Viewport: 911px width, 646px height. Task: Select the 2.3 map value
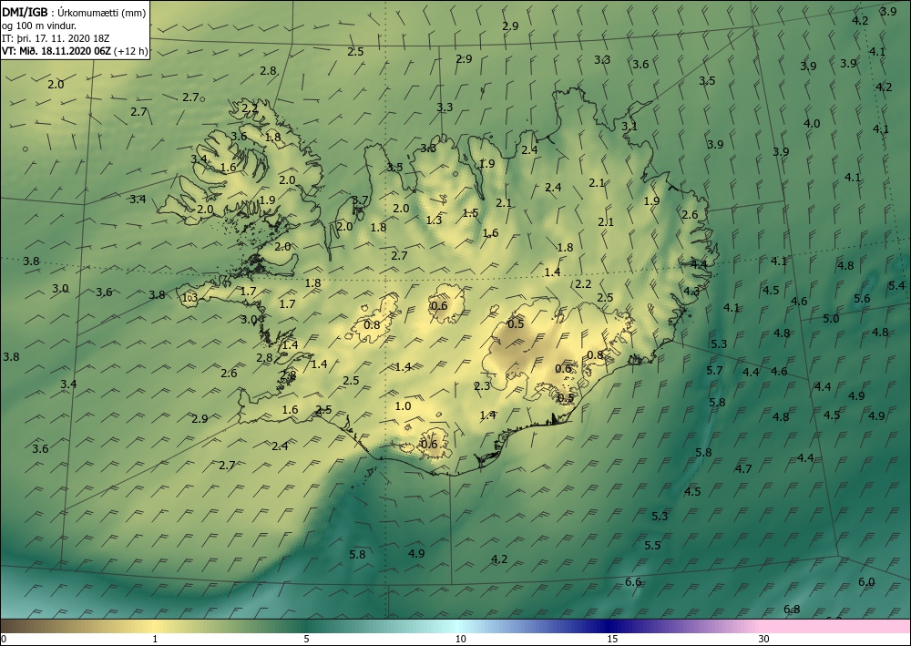point(482,385)
